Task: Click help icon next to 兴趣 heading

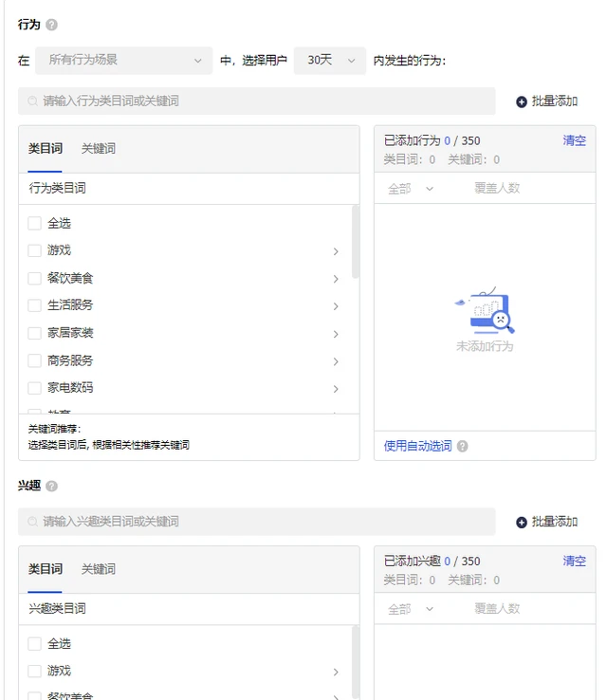Action: point(51,486)
